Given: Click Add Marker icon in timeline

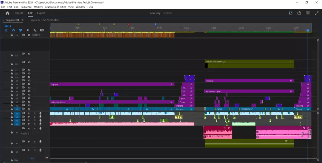Looking at the screenshot, I should coord(28,30).
